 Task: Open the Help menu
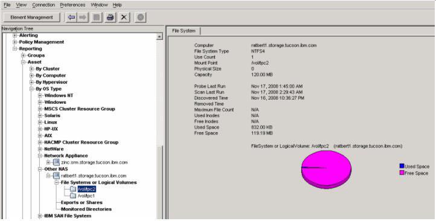pos(117,5)
